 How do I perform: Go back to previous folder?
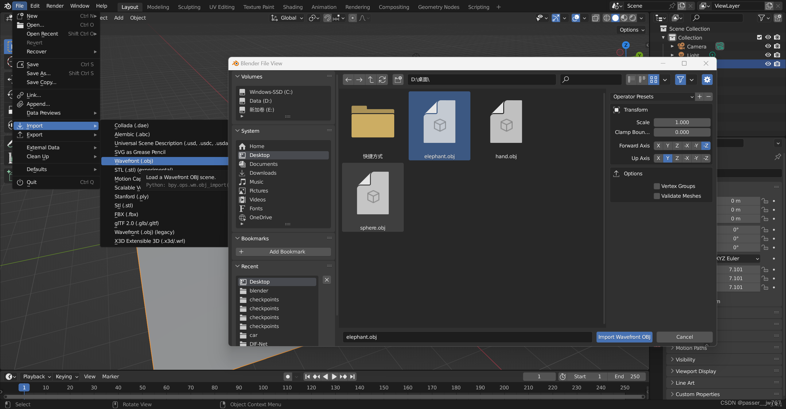(348, 80)
